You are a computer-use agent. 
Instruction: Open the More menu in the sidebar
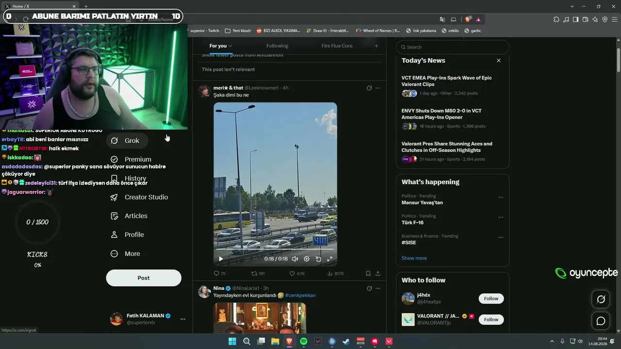(x=125, y=254)
